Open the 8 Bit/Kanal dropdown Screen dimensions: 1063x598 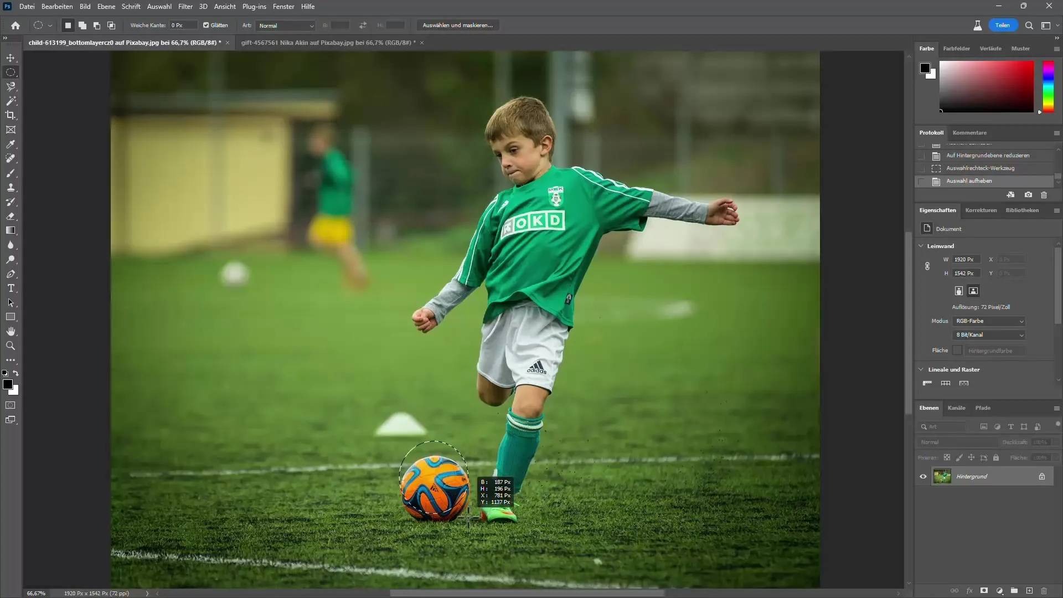point(989,335)
